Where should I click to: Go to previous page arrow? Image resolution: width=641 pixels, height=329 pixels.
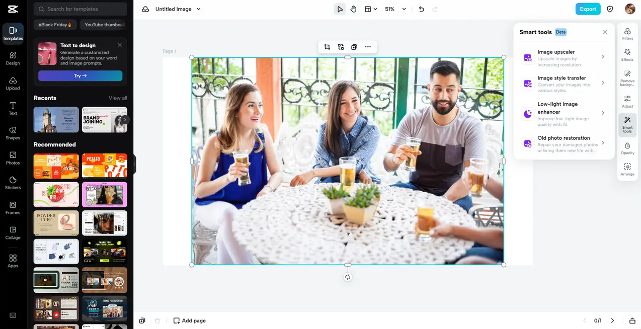(585, 320)
